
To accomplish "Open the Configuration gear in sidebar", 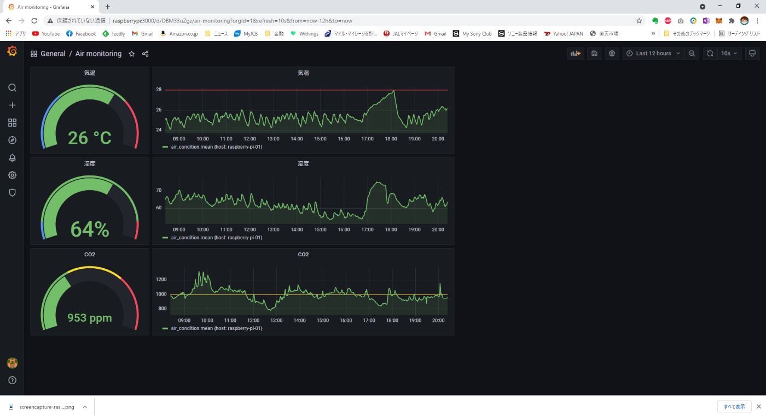I will coord(12,175).
